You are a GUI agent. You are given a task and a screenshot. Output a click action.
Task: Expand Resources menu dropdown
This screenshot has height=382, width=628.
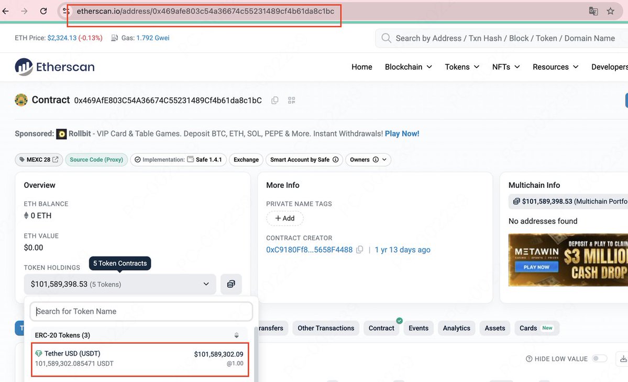555,67
